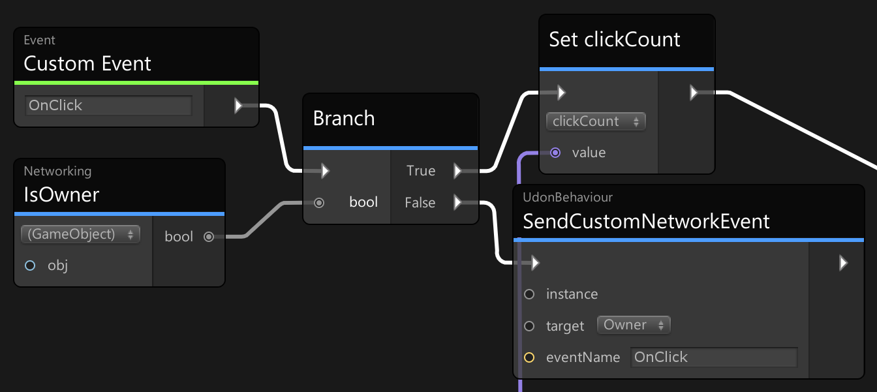The width and height of the screenshot is (877, 392).
Task: Click Set clickCount value input port
Action: [x=555, y=153]
